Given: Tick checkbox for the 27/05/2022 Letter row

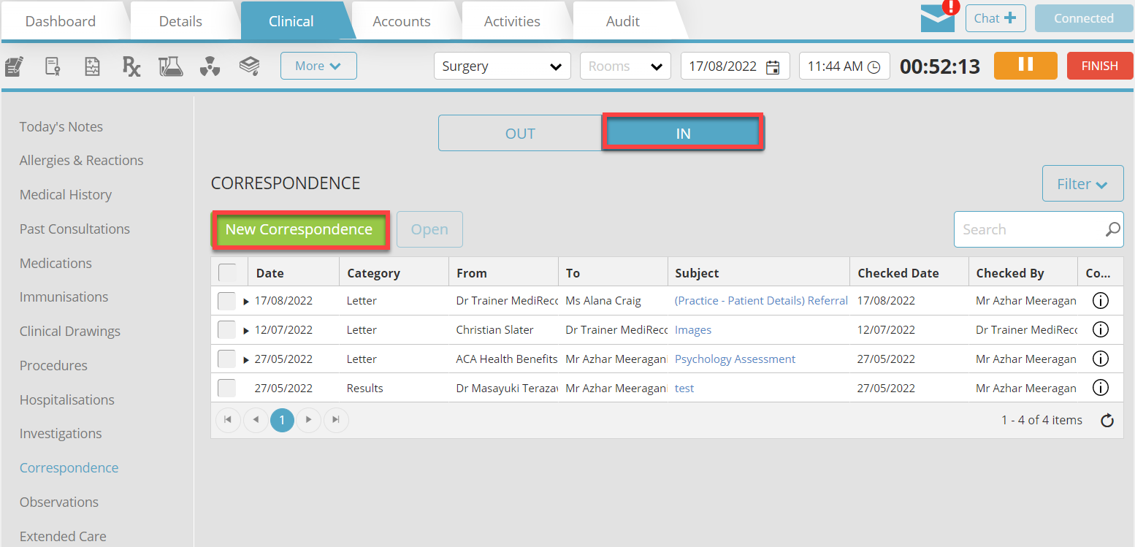Looking at the screenshot, I should 227,359.
